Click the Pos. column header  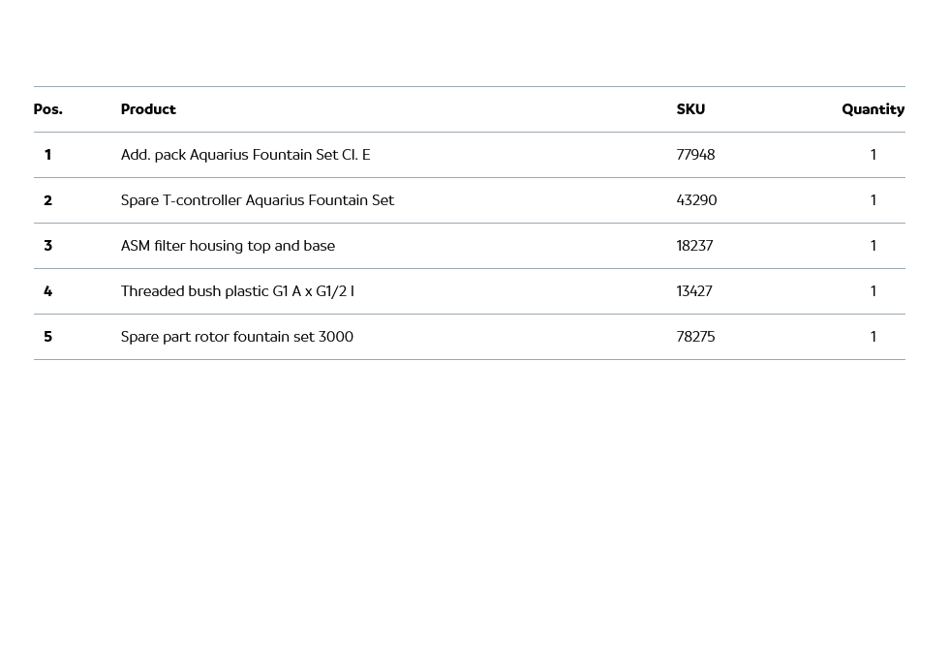47,109
